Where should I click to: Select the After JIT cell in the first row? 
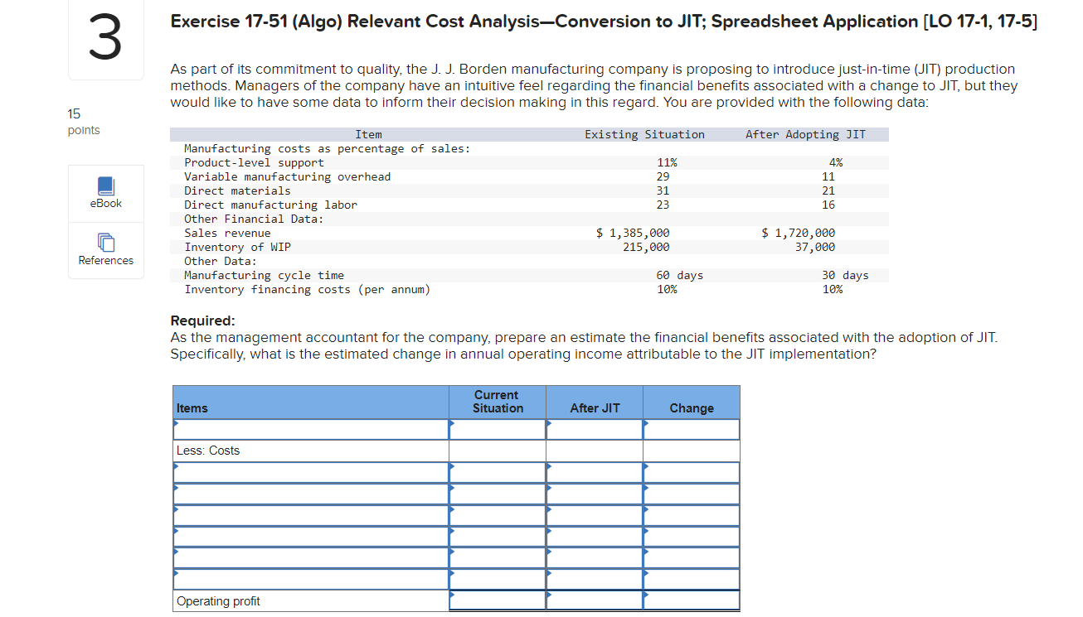[593, 429]
